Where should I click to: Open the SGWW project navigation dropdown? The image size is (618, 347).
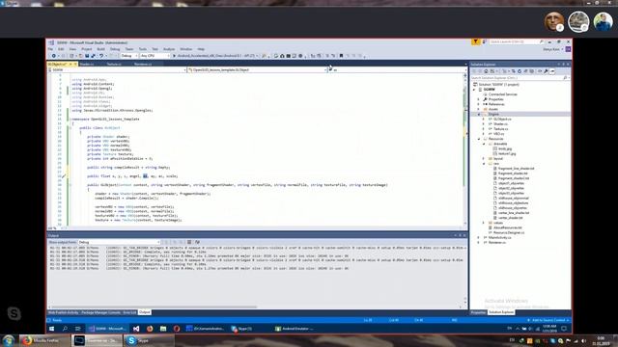coord(117,69)
